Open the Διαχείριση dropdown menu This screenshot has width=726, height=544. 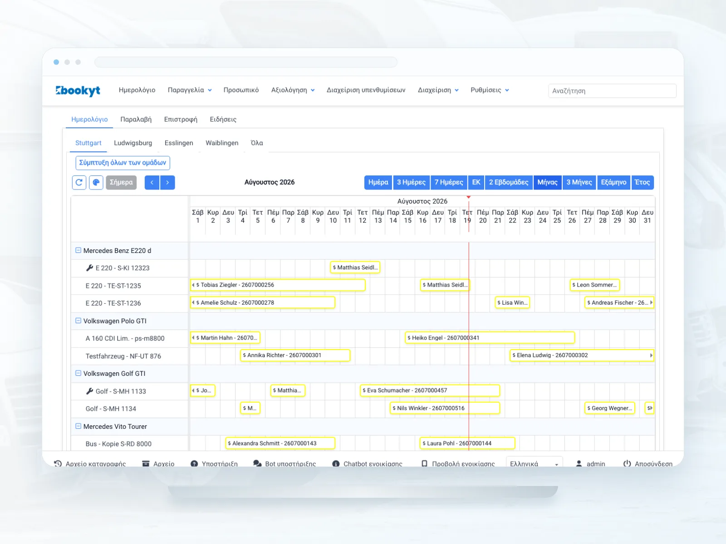click(x=438, y=90)
